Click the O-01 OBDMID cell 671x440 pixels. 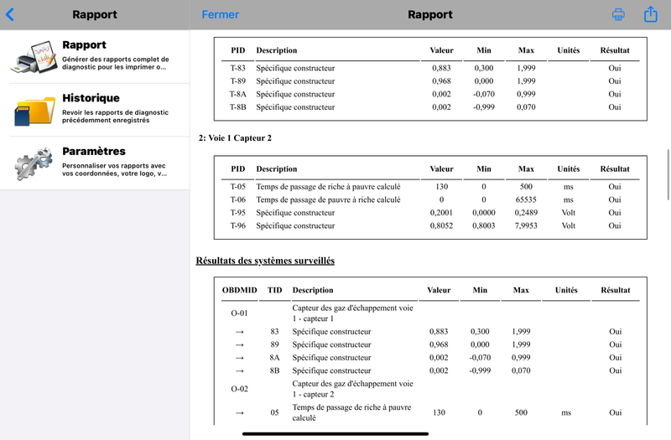[239, 313]
